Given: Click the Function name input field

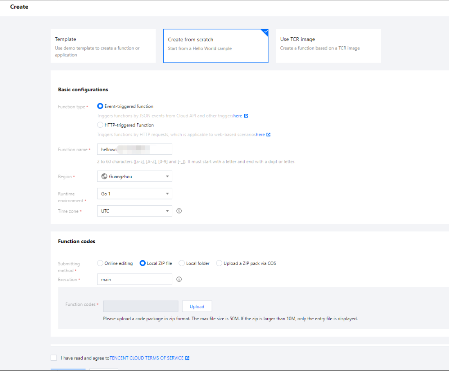Looking at the screenshot, I should [x=135, y=149].
